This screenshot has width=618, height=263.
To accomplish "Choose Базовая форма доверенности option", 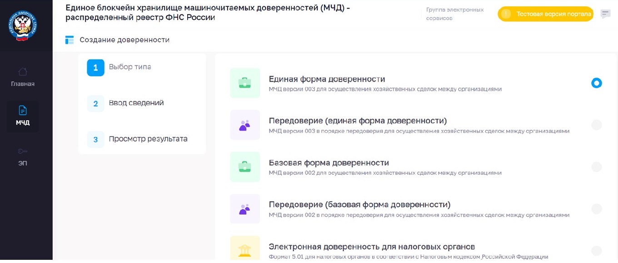I will (x=597, y=167).
